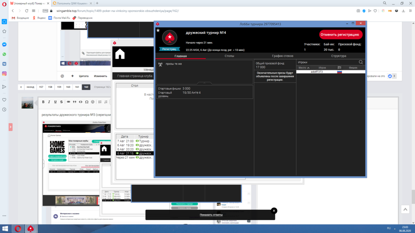Screen dimensions: 415x233
Task: Click the player search magnifier icon
Action: tap(361, 62)
